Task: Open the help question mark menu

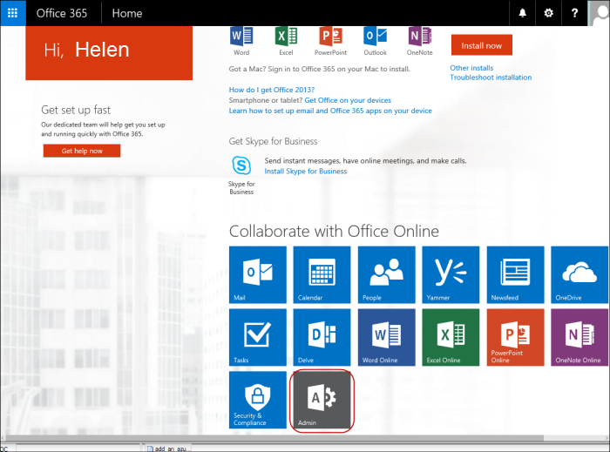Action: pos(574,13)
